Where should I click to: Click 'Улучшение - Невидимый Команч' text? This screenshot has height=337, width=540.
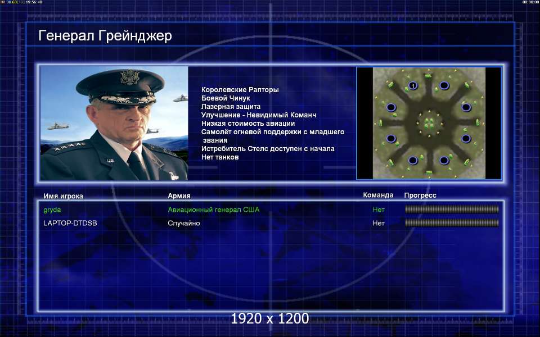click(259, 115)
